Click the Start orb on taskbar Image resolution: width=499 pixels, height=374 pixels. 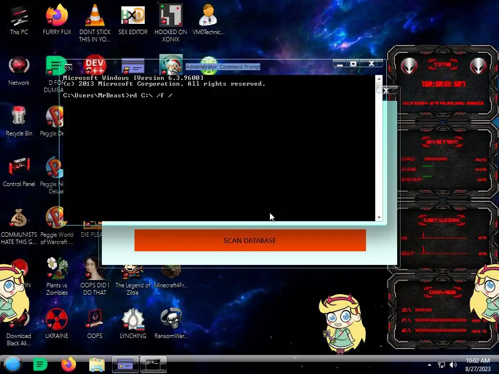click(13, 364)
